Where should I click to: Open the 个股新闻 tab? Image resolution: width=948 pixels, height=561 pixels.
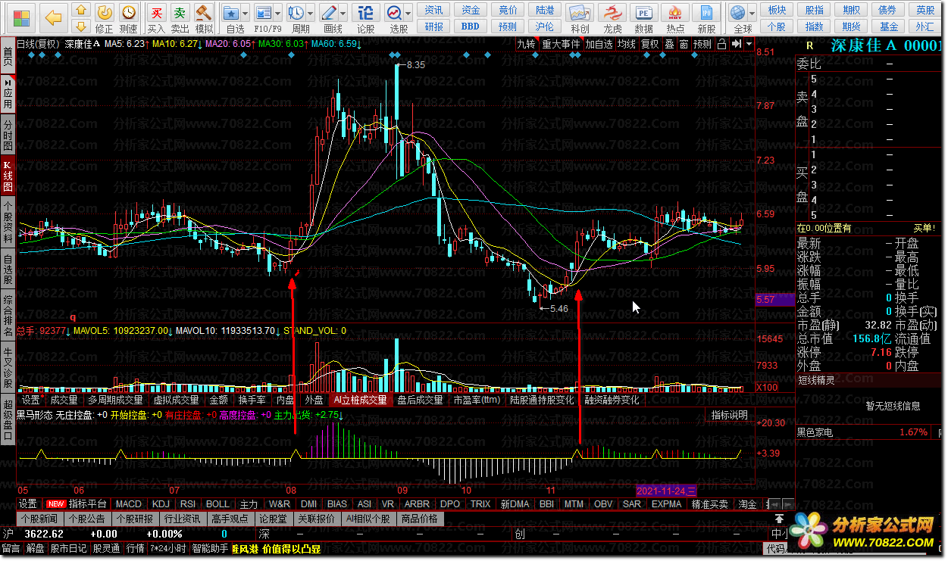[39, 519]
